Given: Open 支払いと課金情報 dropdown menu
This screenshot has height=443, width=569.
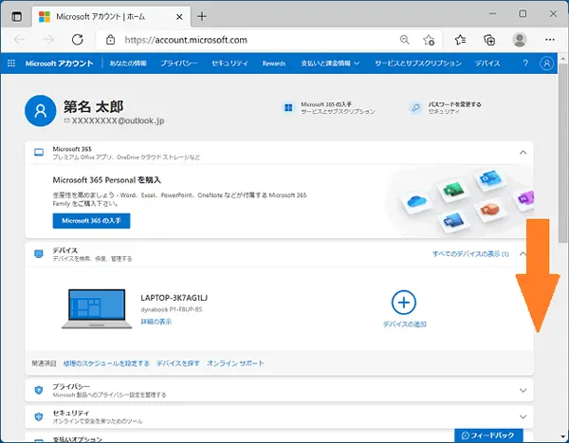Looking at the screenshot, I should pos(330,64).
